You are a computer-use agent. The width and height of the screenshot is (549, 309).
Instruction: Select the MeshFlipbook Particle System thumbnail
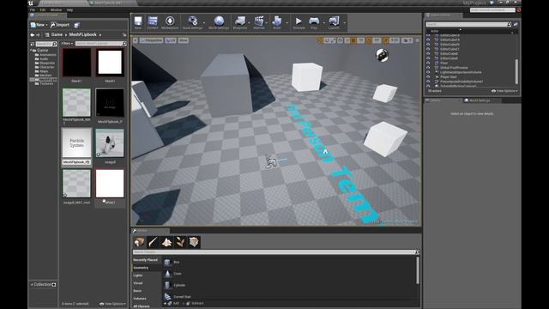[76, 143]
